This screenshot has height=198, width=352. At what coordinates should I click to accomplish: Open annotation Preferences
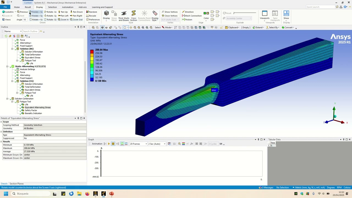93,20
